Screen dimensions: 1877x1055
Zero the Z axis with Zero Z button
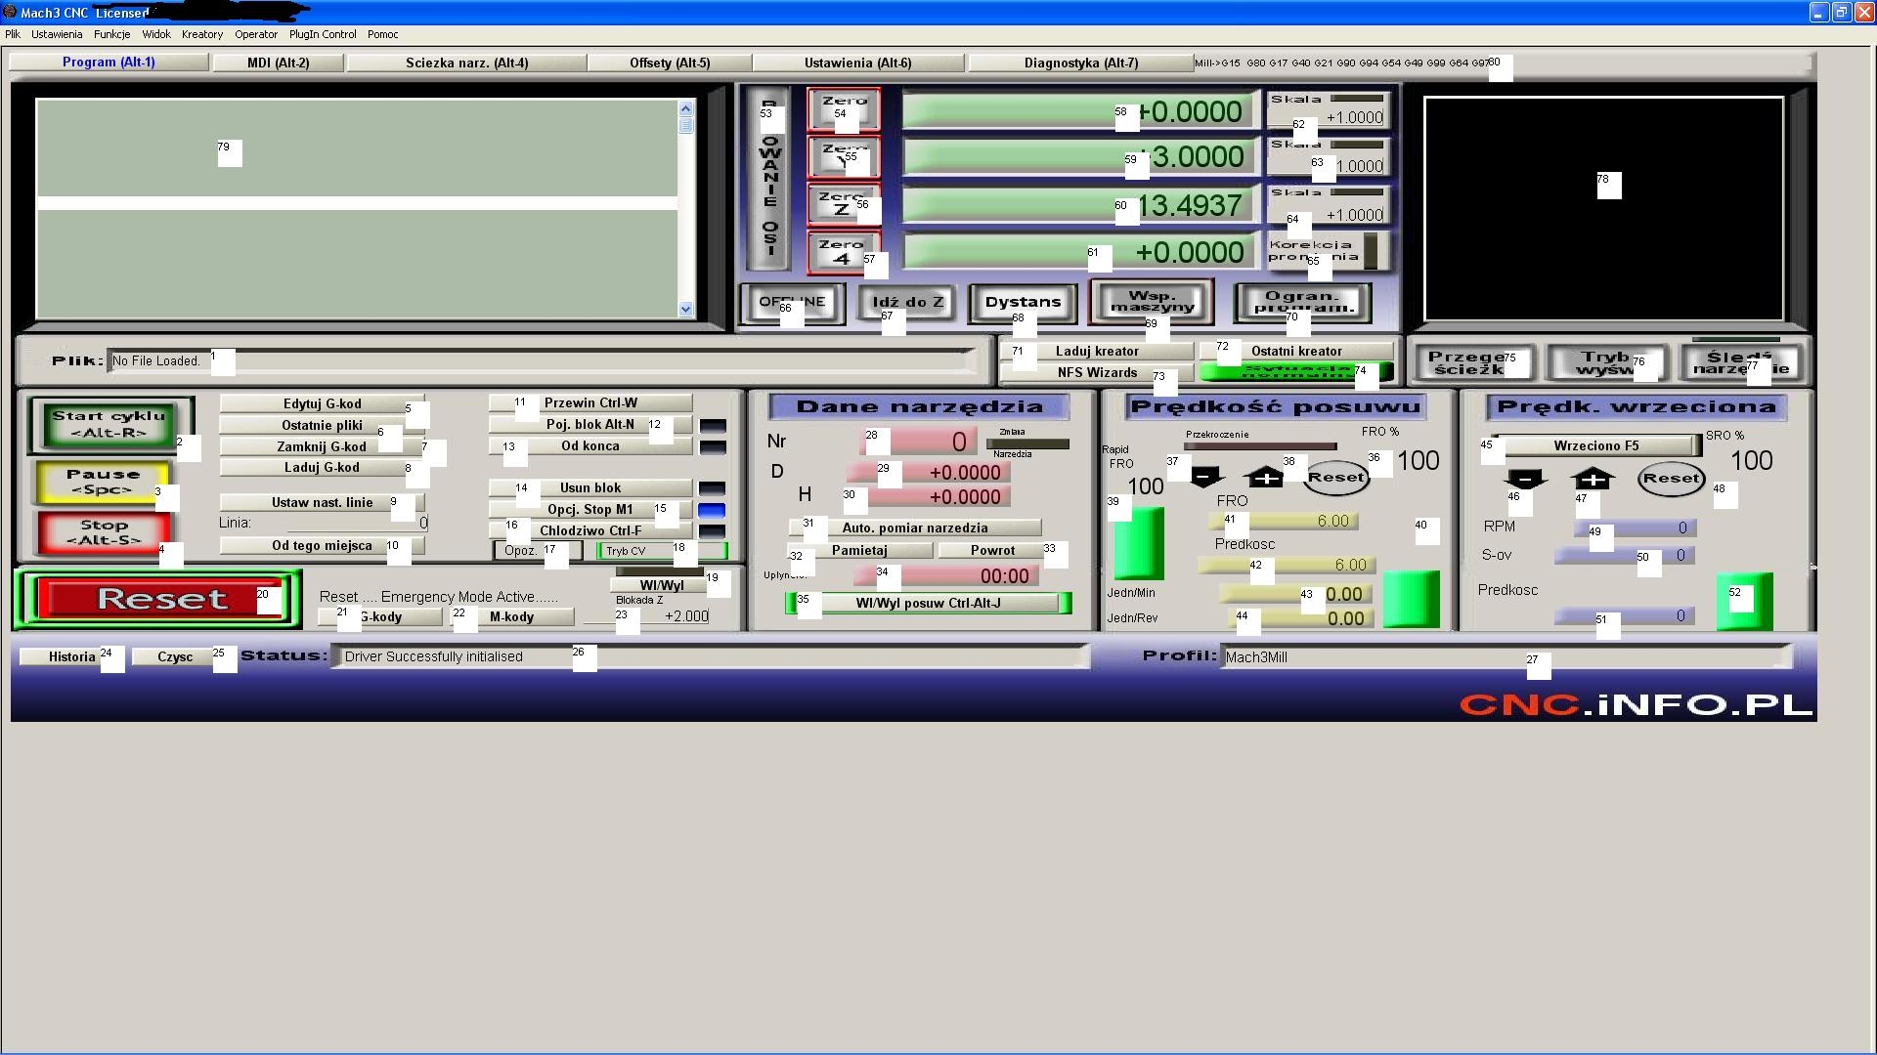pos(843,204)
